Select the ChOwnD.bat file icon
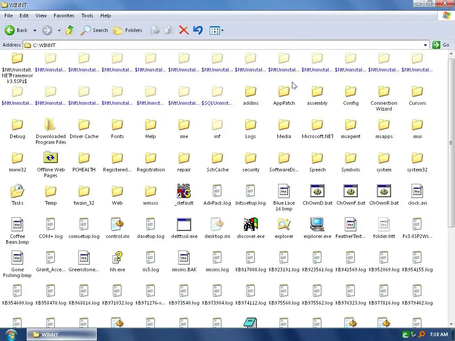This screenshot has height=341, width=455. coord(317,191)
